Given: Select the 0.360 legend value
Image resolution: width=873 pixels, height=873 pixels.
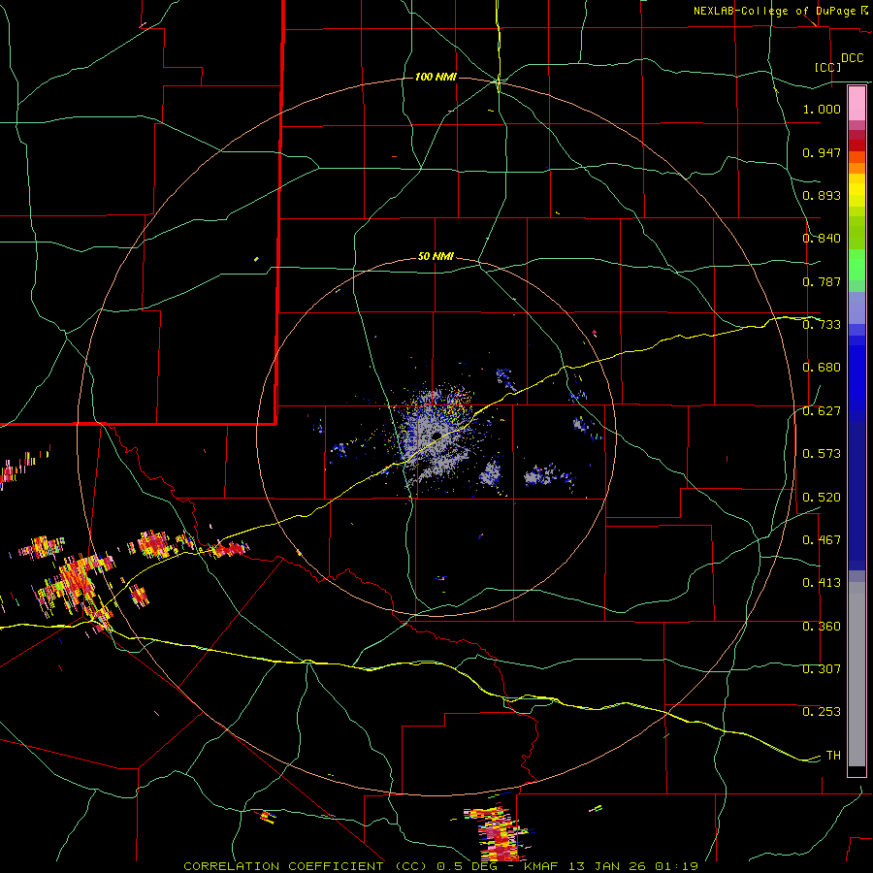Looking at the screenshot, I should coord(822,627).
